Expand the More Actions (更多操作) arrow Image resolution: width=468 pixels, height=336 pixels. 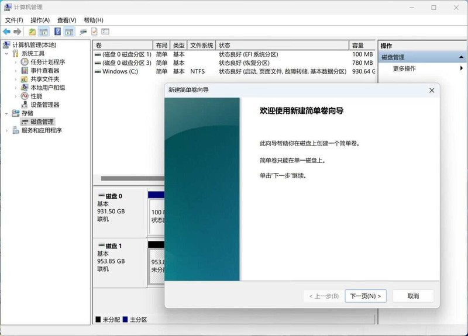click(462, 68)
